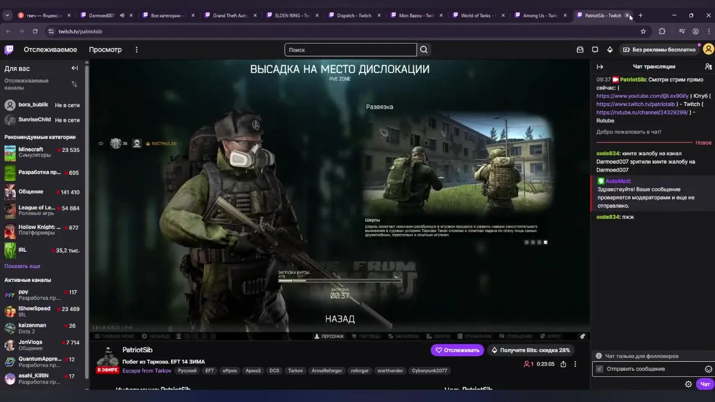Open Twitch home logo icon
The height and width of the screenshot is (402, 715).
(9, 50)
